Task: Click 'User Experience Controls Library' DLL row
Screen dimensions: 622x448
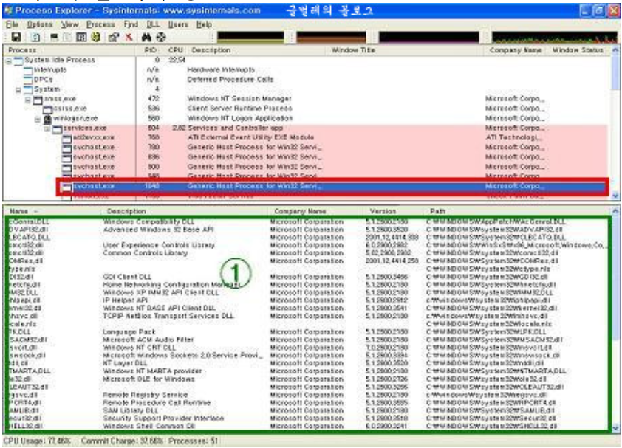Action: pyautogui.click(x=307, y=246)
